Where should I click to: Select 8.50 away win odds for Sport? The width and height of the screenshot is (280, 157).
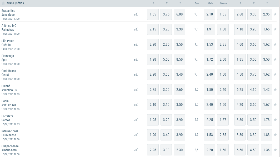[179, 60]
